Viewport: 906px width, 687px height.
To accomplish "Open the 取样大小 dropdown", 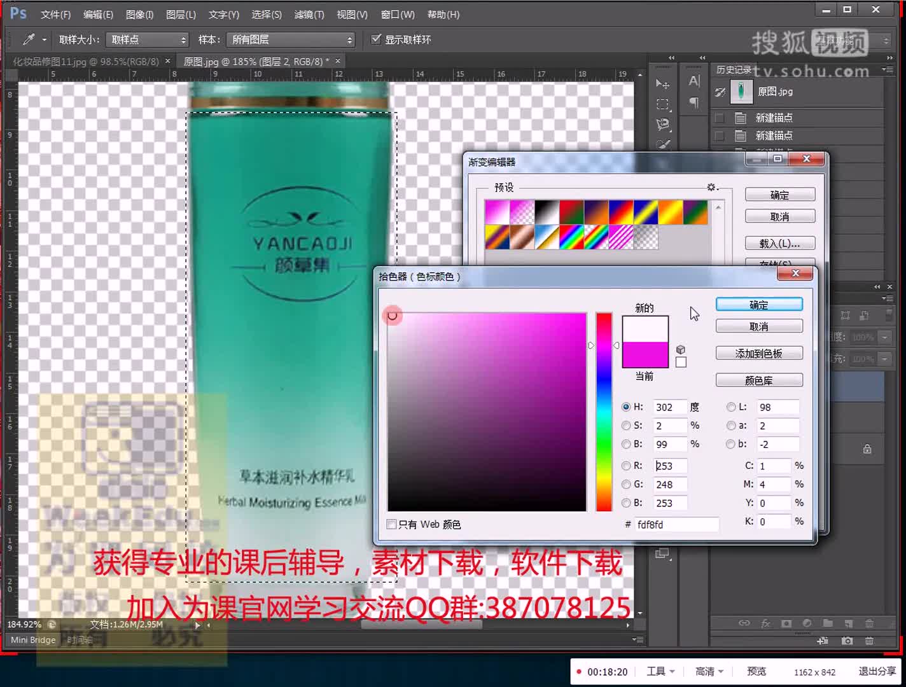I will [x=148, y=39].
